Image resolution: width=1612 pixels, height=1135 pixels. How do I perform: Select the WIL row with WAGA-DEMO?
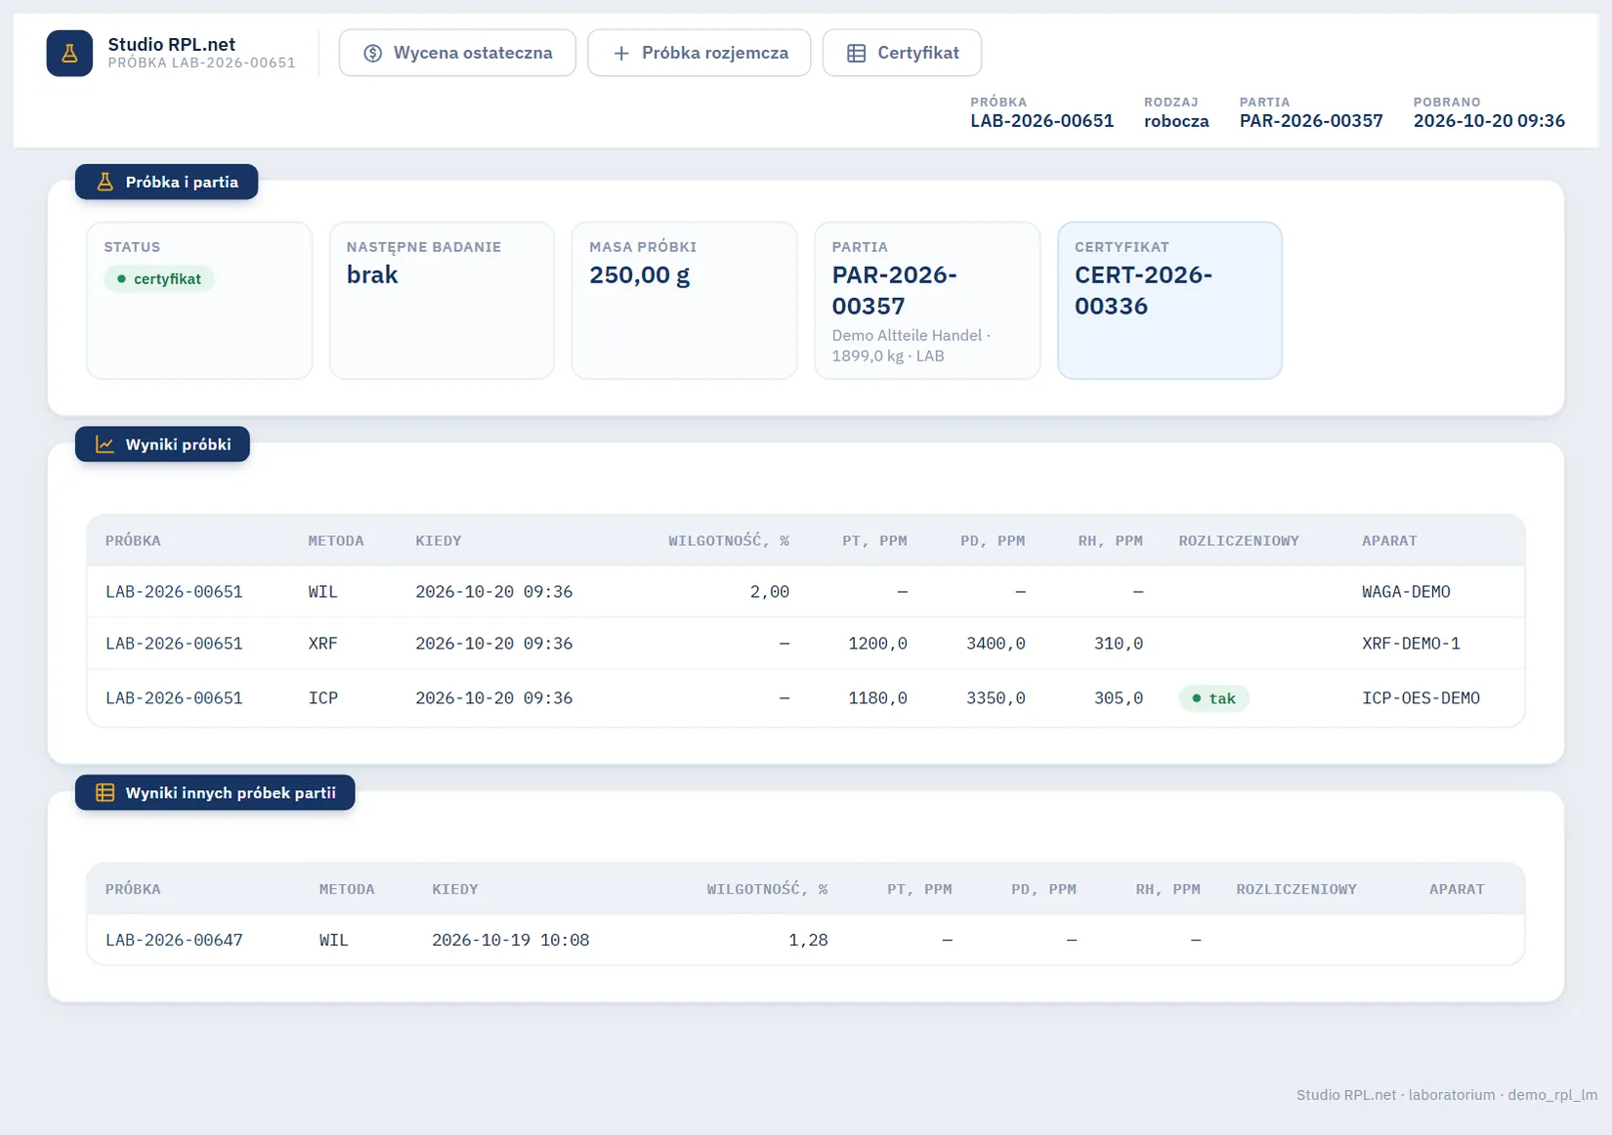point(805,592)
